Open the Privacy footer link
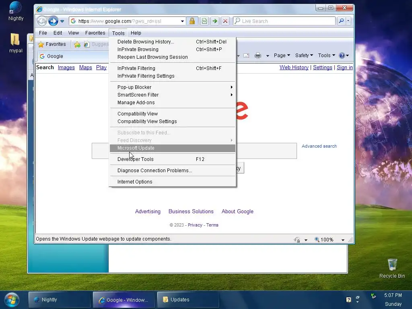412x309 pixels. (x=195, y=225)
